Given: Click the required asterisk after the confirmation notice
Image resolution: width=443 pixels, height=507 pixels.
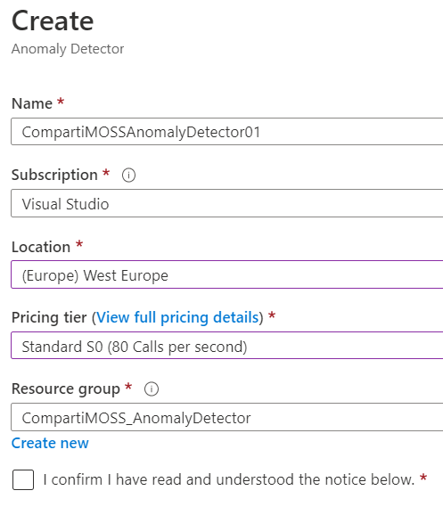Looking at the screenshot, I should pyautogui.click(x=423, y=477).
